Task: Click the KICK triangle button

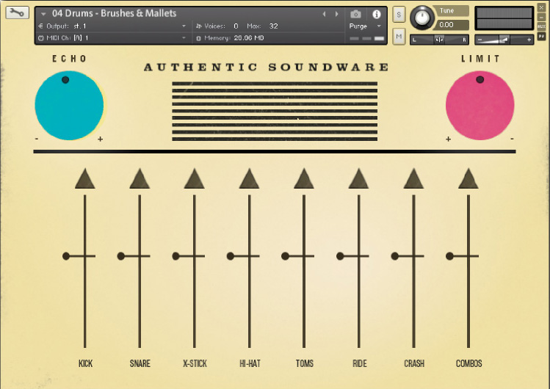Action: click(x=85, y=179)
